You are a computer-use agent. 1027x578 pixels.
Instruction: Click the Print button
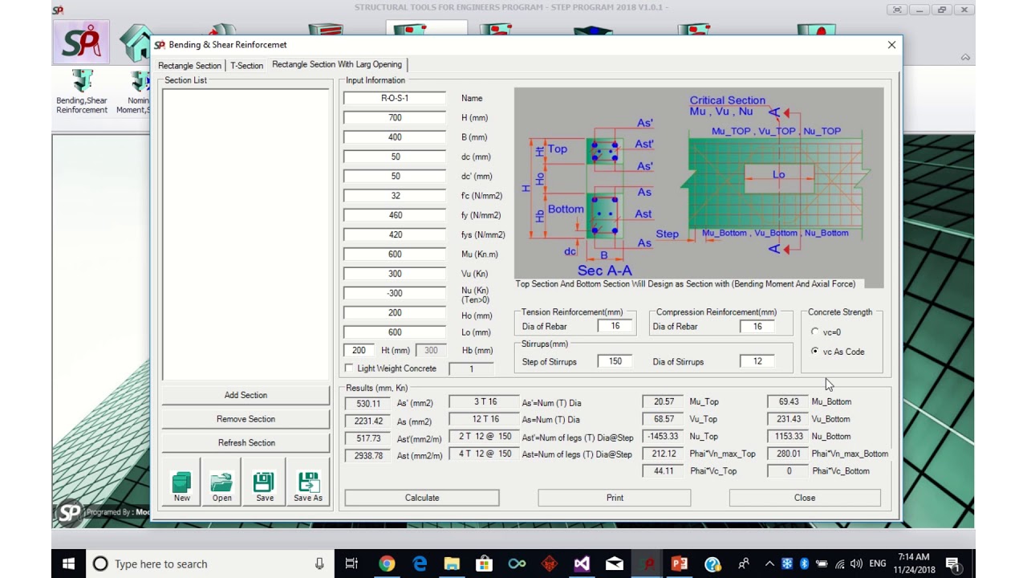[615, 498]
